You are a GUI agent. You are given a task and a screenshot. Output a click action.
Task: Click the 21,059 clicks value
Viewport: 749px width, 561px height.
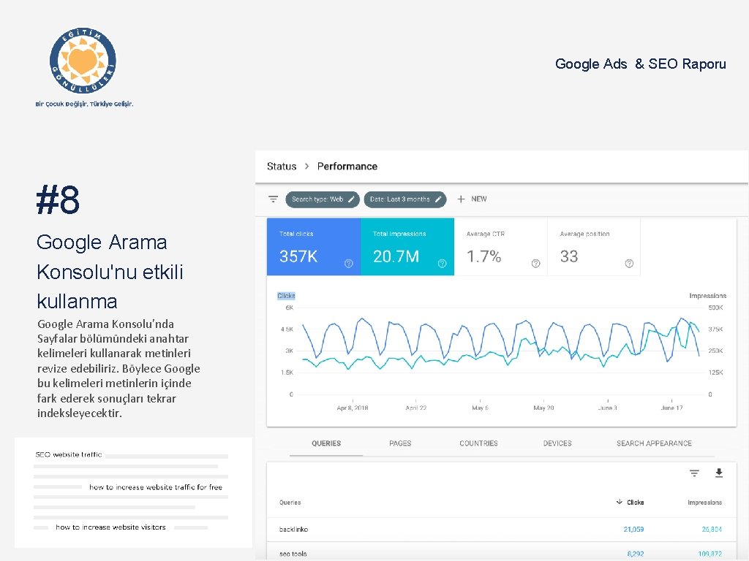pyautogui.click(x=633, y=530)
